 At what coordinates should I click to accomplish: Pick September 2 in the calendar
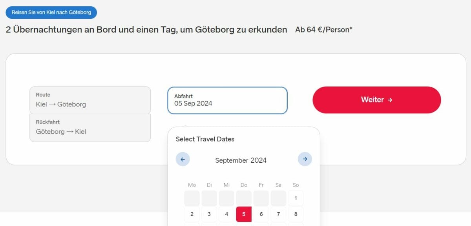click(x=192, y=214)
